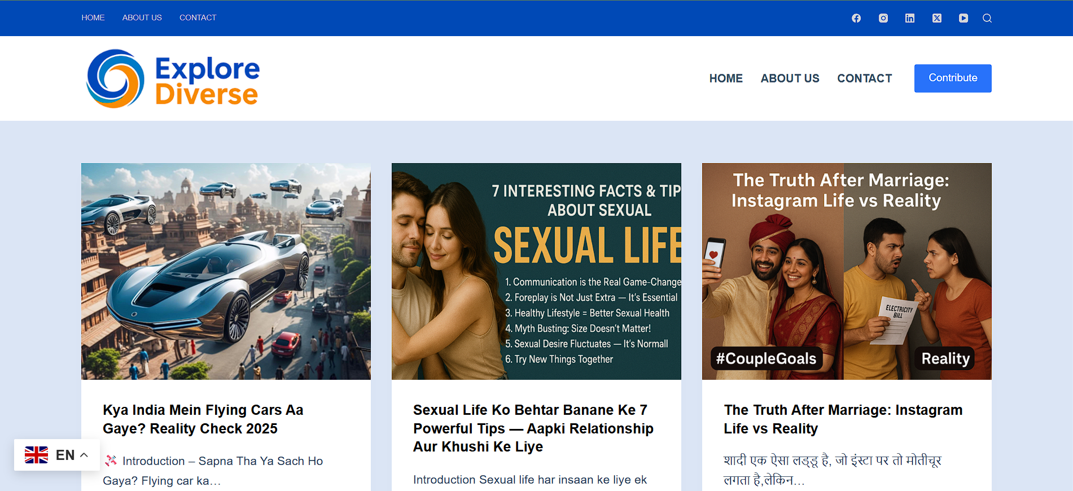Open the flying cars article thumbnail
The height and width of the screenshot is (491, 1073).
[226, 271]
